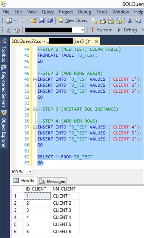Screen dimensions: 144x238
Task: Select the cell with 'CLIENT 4'
Action: pyautogui.click(x=65, y=217)
